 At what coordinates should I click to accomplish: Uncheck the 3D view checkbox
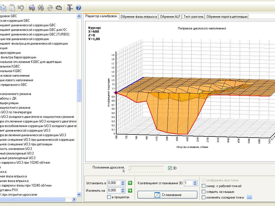[170, 168]
